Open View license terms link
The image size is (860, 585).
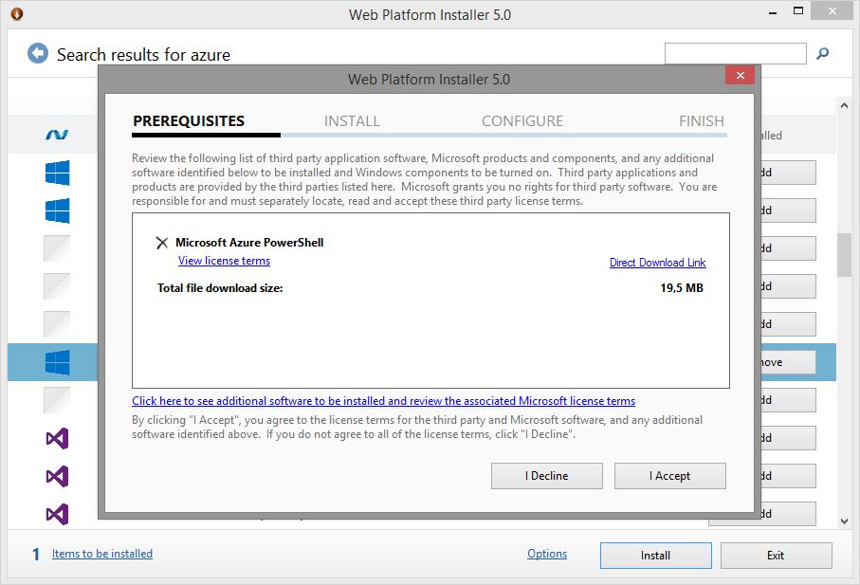point(224,261)
